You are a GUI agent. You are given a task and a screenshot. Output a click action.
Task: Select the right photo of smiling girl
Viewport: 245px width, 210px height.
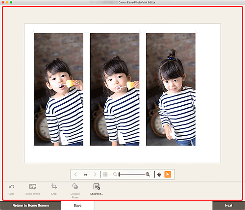pos(171,89)
